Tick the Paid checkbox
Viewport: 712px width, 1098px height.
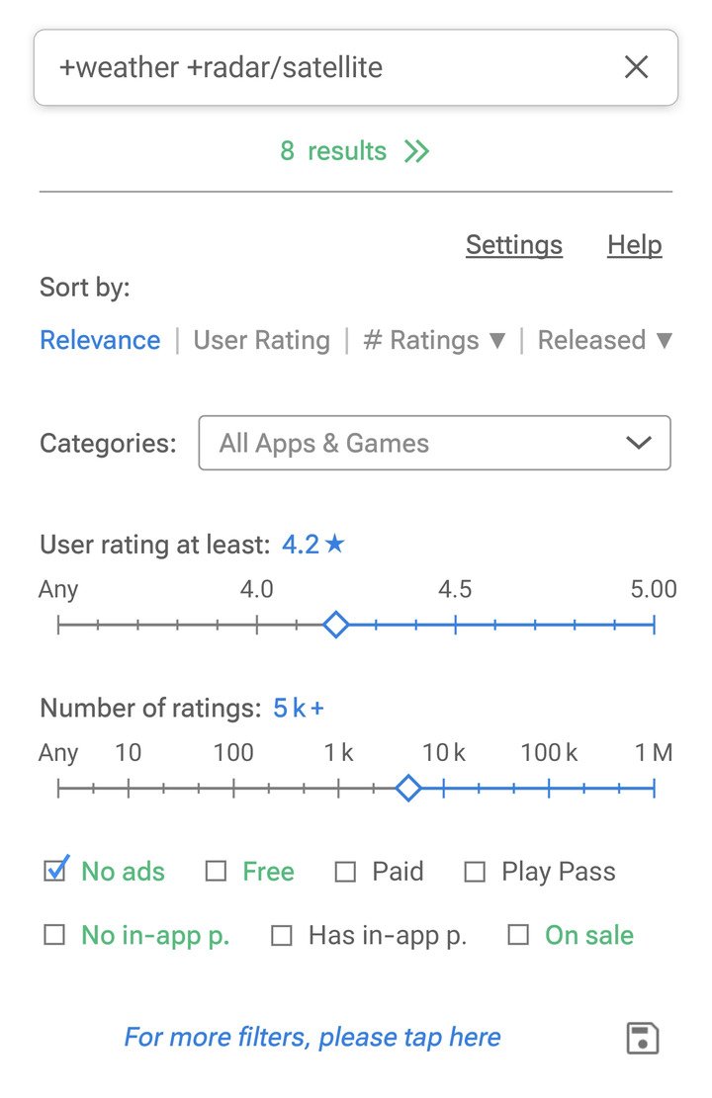coord(345,872)
